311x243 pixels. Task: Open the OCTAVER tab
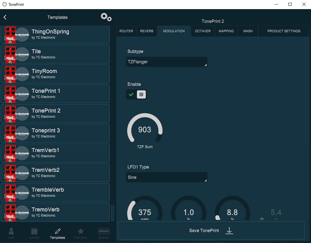pos(203,31)
